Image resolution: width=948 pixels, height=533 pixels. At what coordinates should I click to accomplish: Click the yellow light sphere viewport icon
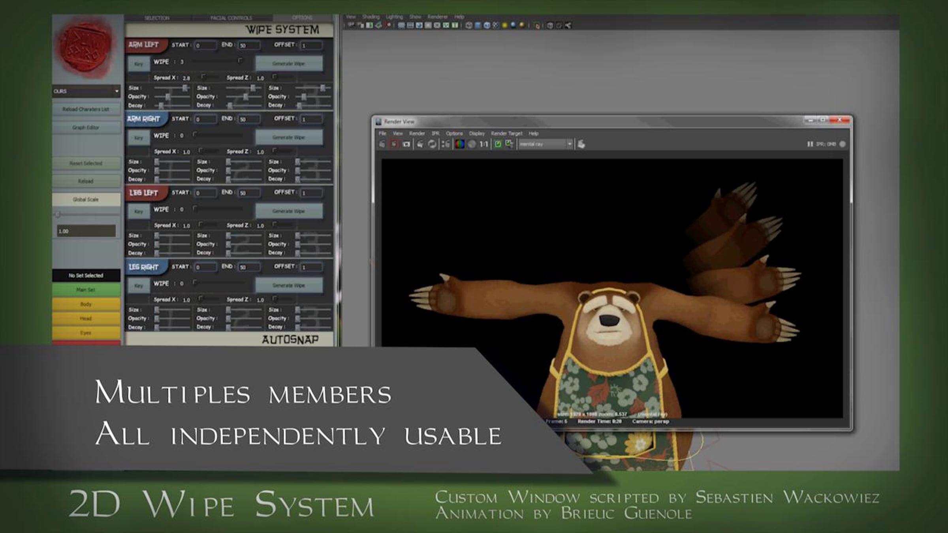tap(504, 25)
